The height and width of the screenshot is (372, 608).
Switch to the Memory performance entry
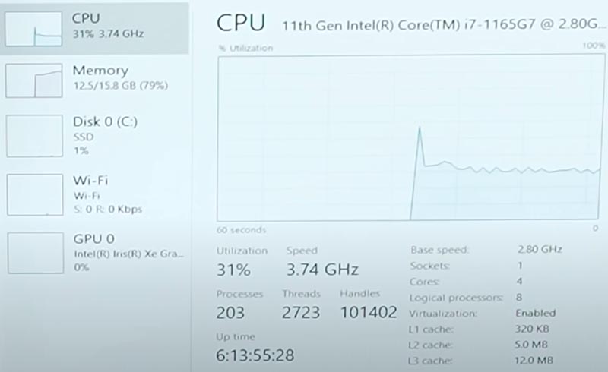click(94, 80)
